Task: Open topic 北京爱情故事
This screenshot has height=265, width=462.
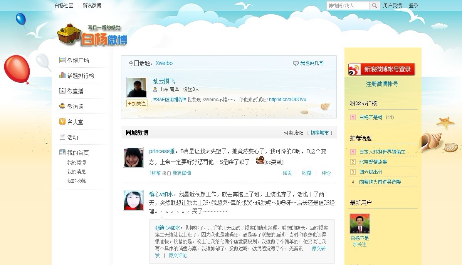Action: (373, 162)
